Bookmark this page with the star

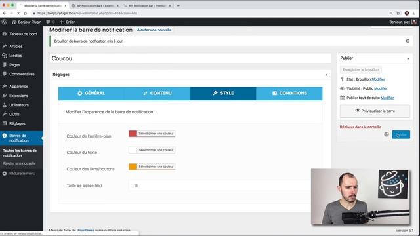click(x=398, y=13)
